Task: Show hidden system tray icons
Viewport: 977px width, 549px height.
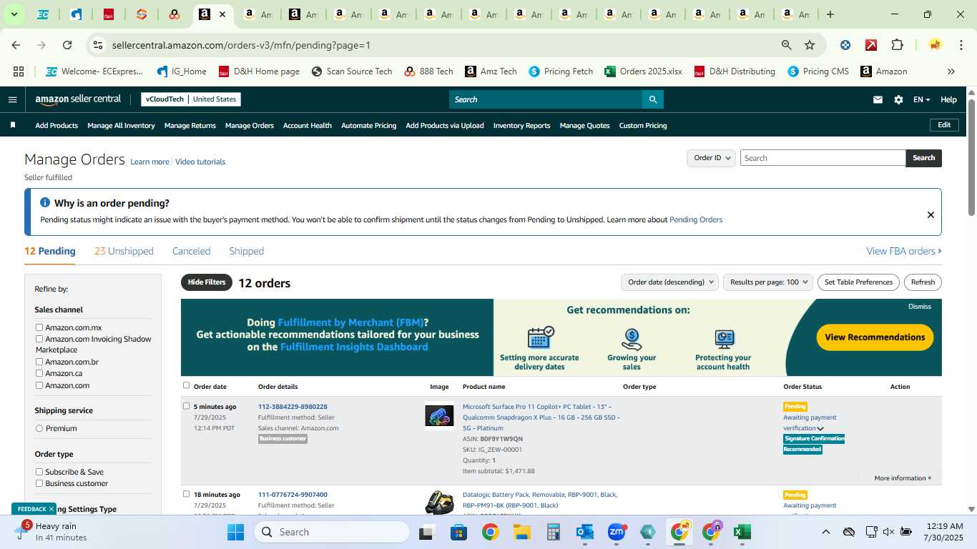Action: pos(825,532)
